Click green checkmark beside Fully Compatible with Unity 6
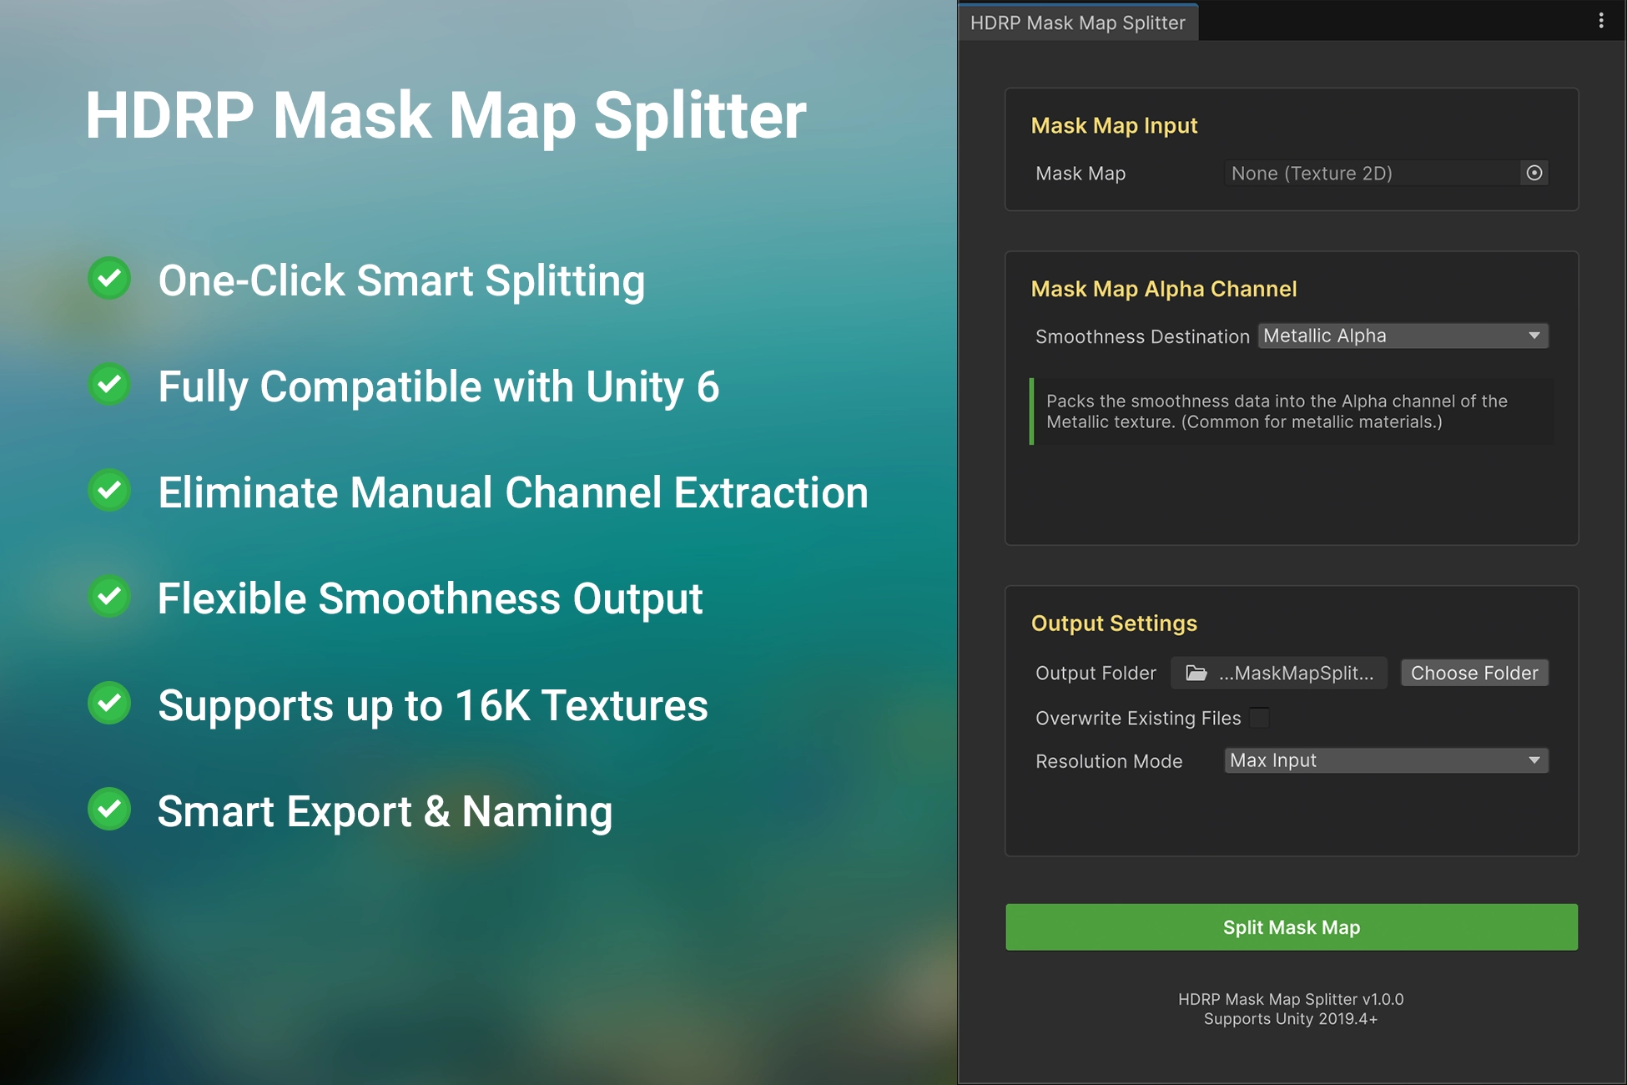 (x=109, y=385)
